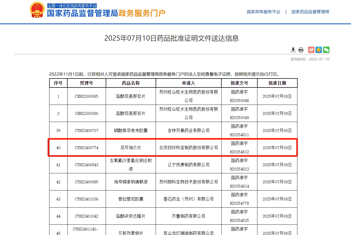The height and width of the screenshot is (235, 351).
Task: Click the 序号 column header
Action: coord(58,83)
